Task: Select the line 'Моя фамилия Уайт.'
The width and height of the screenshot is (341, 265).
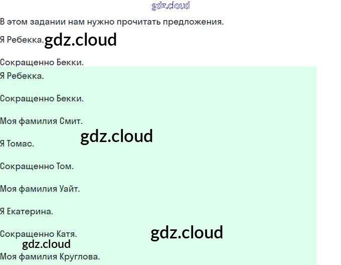Action: pyautogui.click(x=40, y=189)
